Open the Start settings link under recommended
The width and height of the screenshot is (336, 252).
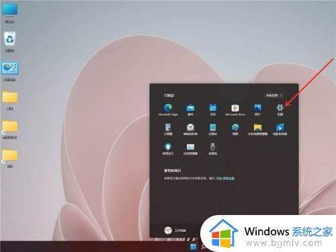coord(225,178)
